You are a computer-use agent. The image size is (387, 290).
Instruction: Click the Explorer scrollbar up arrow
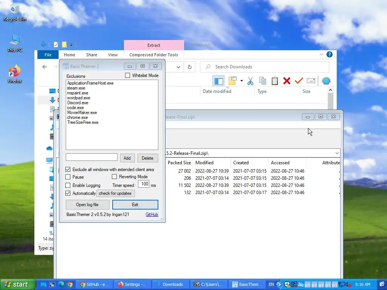coord(330,90)
